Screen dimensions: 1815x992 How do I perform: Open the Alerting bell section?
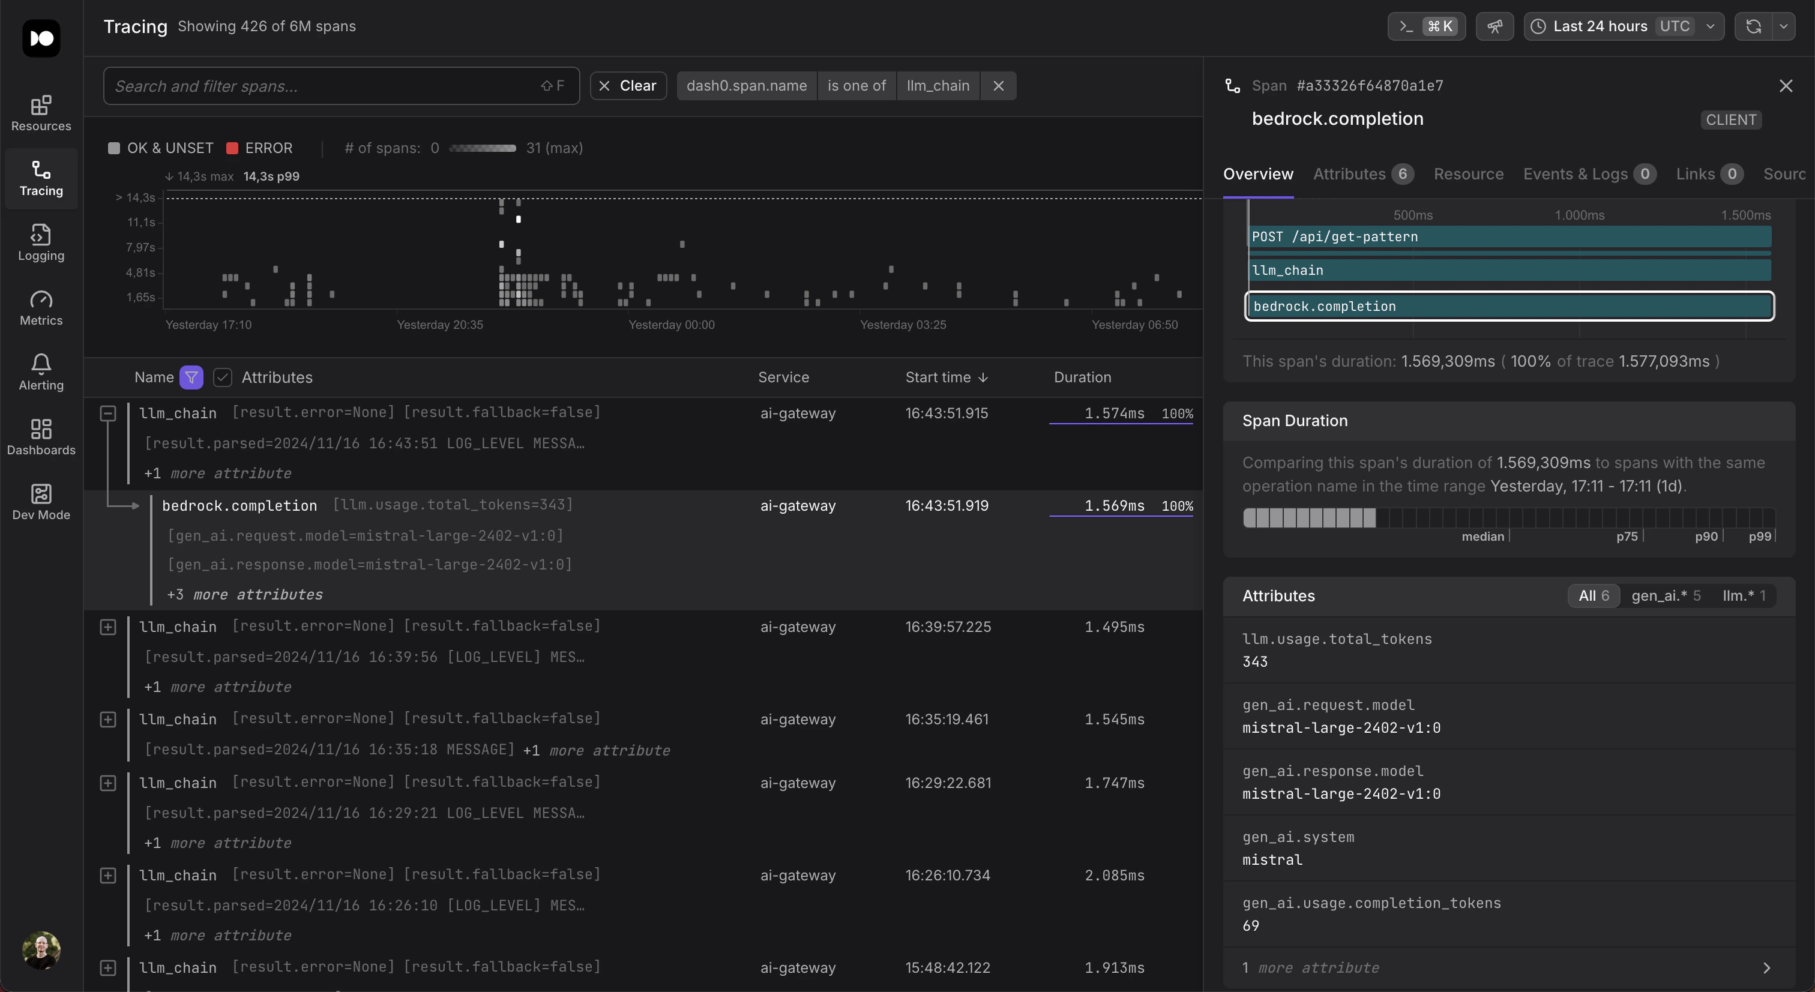[x=41, y=373]
